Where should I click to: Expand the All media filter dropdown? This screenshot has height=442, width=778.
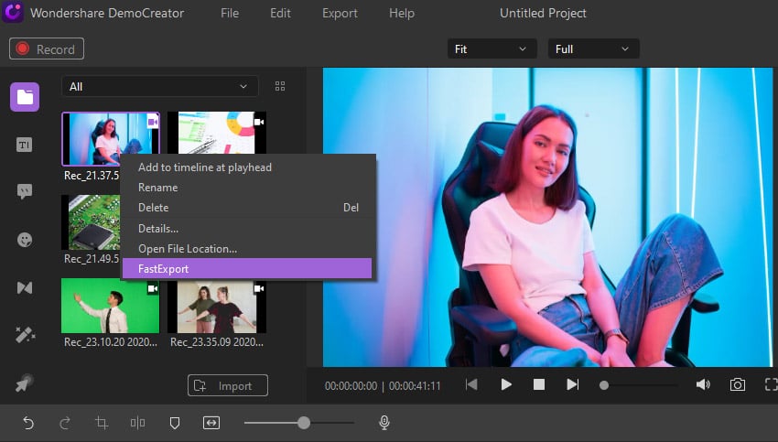[x=160, y=86]
